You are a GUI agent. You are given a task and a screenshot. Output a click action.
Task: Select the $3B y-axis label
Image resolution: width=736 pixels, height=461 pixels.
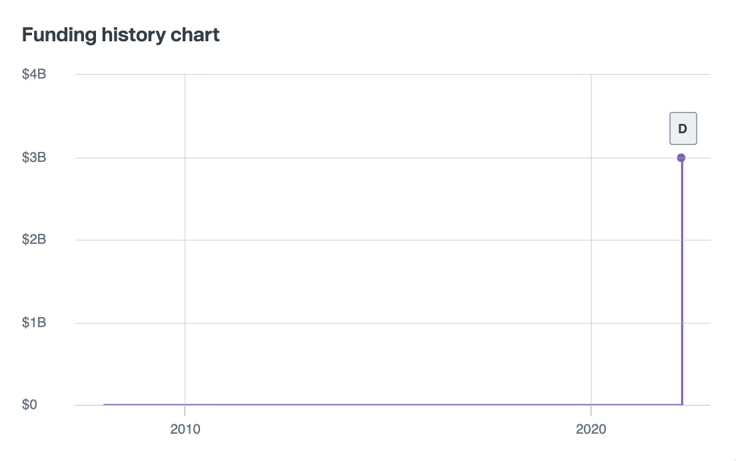(33, 158)
